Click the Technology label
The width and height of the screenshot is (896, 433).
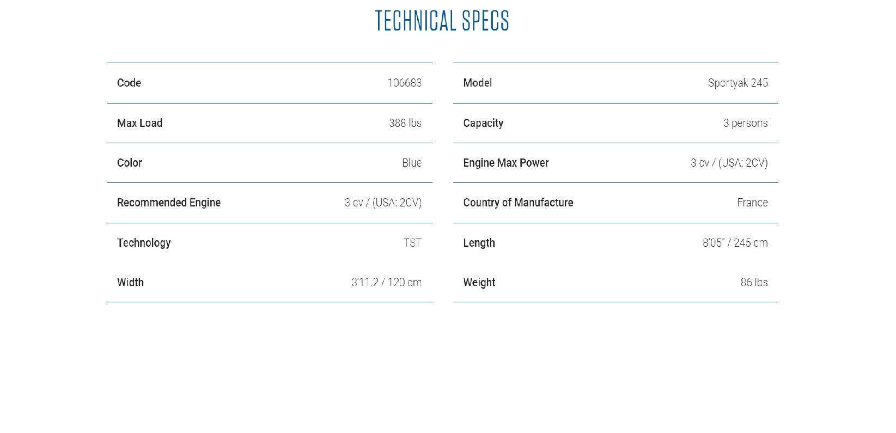[x=144, y=243]
